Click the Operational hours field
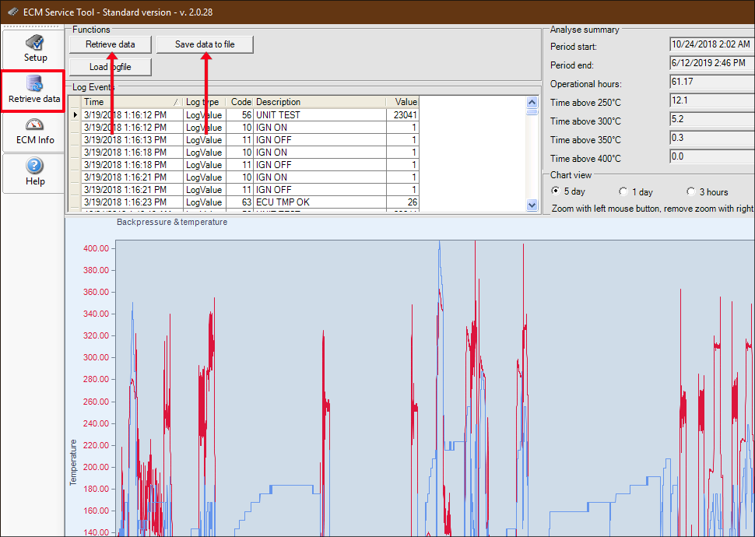The width and height of the screenshot is (755, 537). (x=711, y=82)
